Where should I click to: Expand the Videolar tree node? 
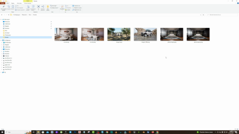pyautogui.click(x=2, y=56)
